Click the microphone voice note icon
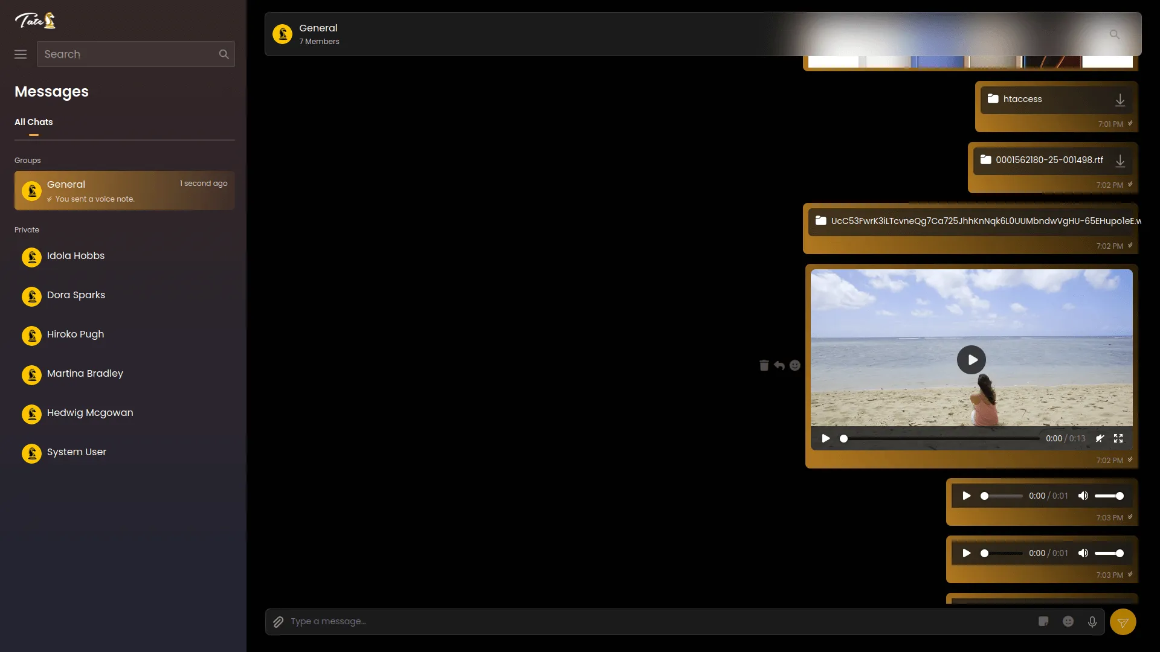The height and width of the screenshot is (652, 1160). click(1092, 622)
